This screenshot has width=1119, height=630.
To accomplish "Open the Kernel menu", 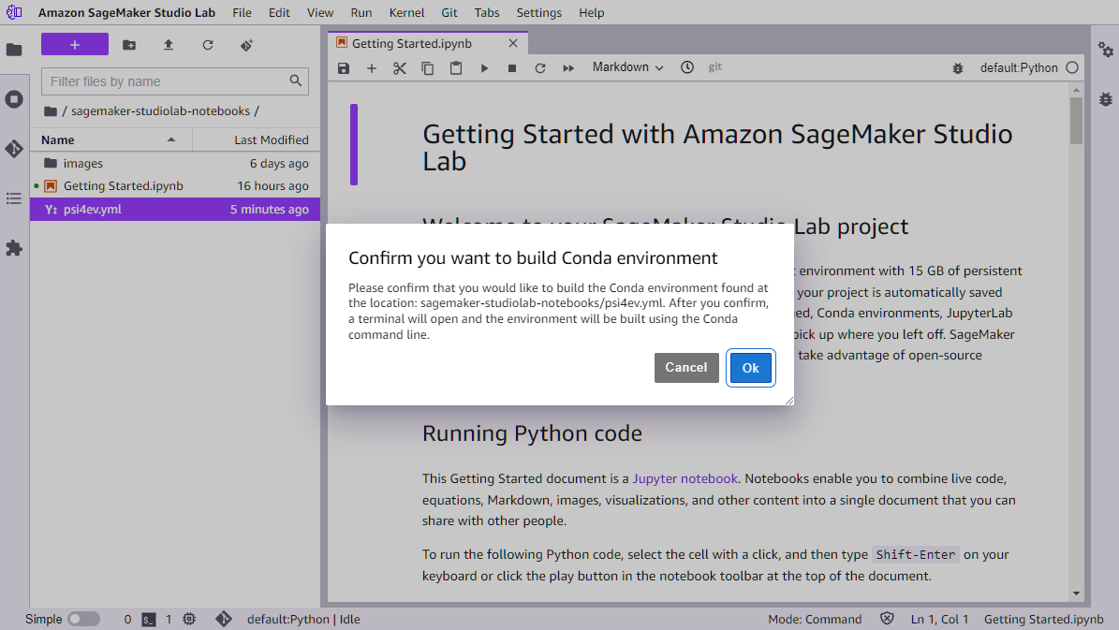I will [406, 12].
